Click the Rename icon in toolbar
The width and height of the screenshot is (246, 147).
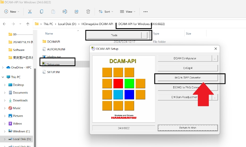(x=65, y=12)
